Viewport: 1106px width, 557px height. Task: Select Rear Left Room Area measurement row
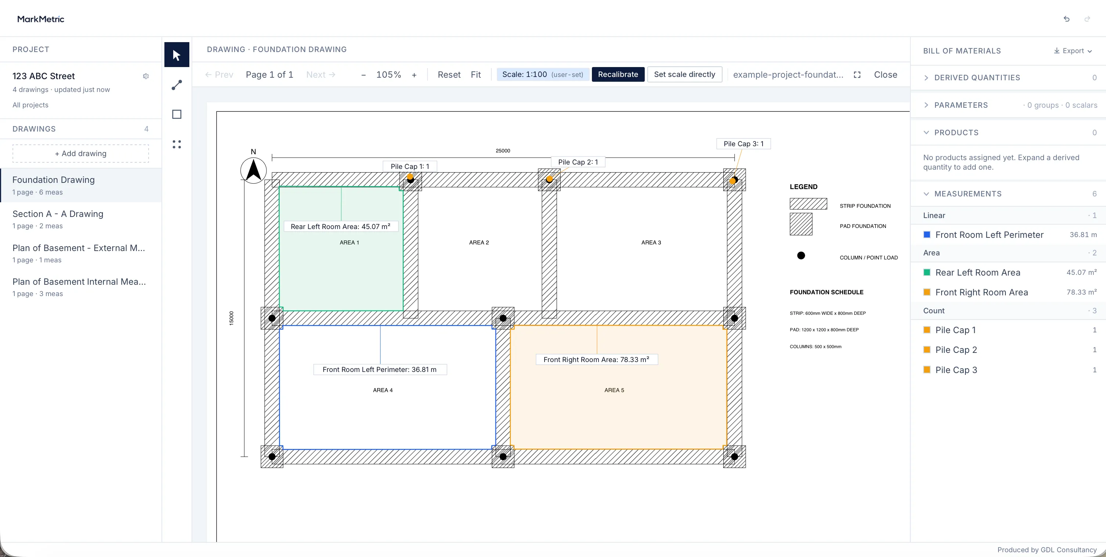pos(1008,272)
